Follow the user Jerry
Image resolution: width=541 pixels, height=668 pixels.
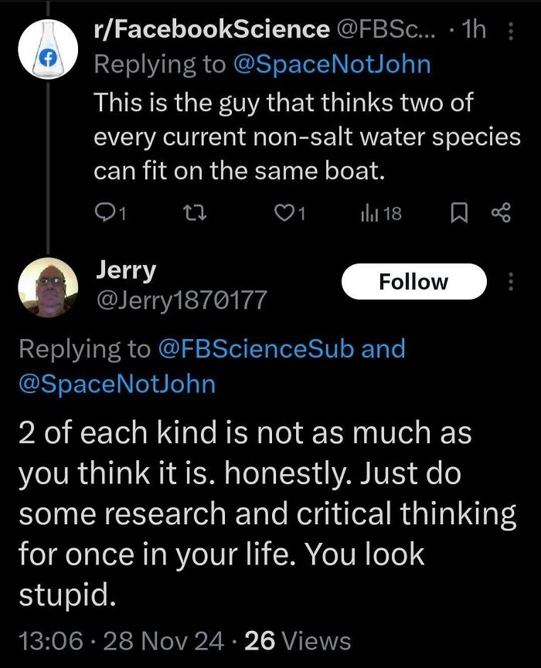(x=414, y=281)
